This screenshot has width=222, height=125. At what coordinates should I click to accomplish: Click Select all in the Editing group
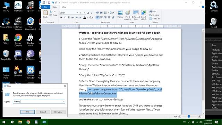tap(155, 18)
